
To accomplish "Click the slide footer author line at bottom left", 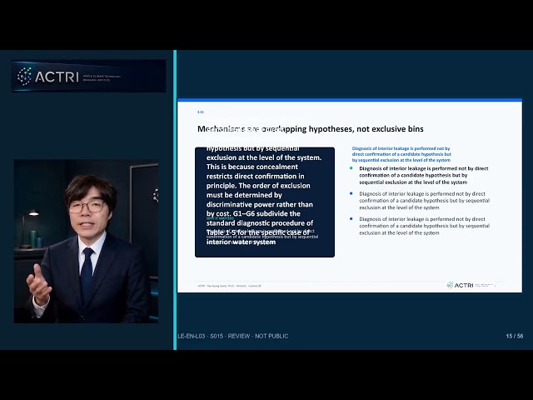I will click(230, 286).
